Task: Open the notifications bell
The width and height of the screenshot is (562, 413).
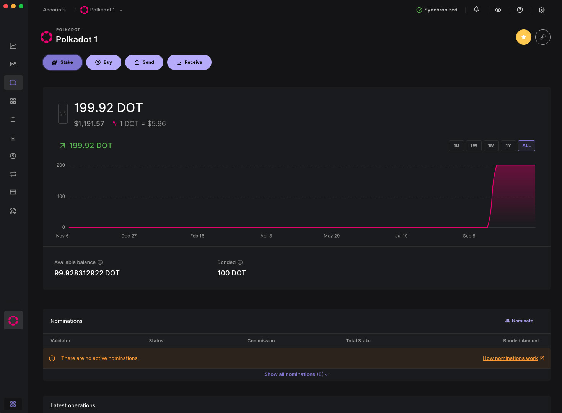Action: pos(476,10)
